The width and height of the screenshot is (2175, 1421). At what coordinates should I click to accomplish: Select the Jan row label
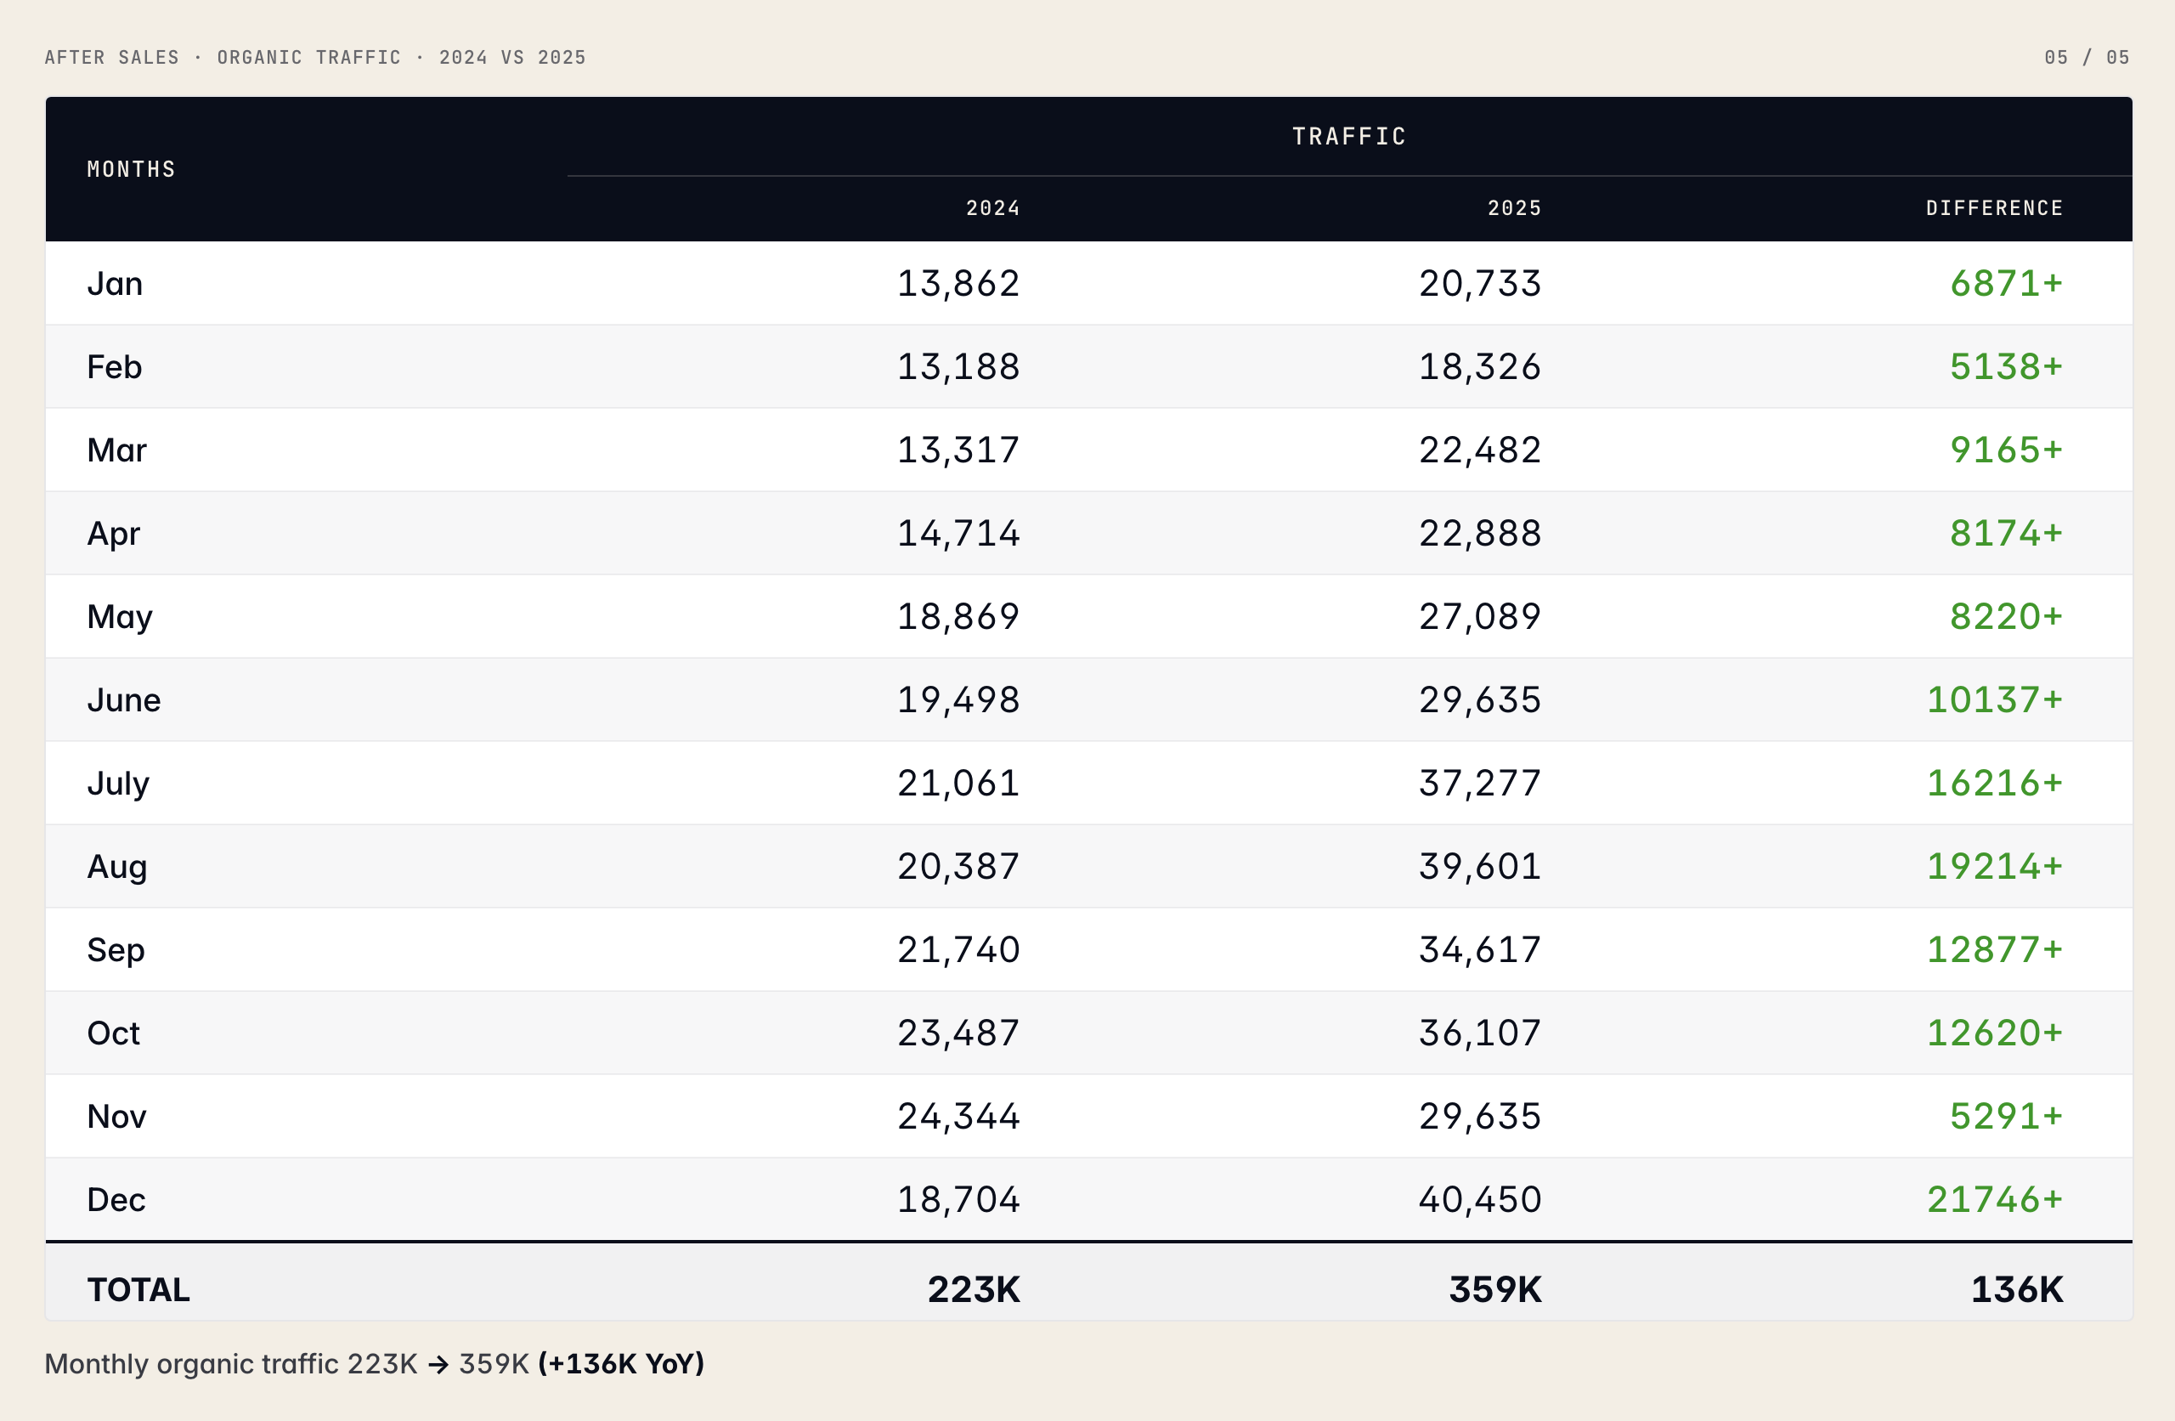click(114, 284)
